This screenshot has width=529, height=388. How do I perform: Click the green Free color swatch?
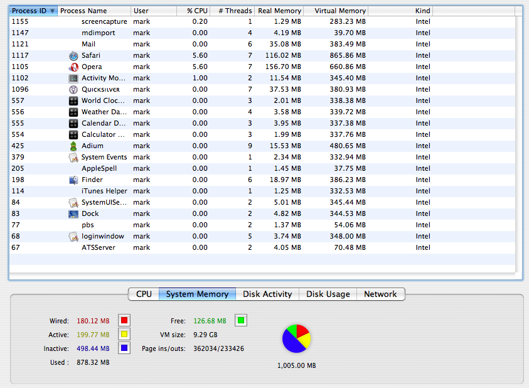[x=241, y=320]
